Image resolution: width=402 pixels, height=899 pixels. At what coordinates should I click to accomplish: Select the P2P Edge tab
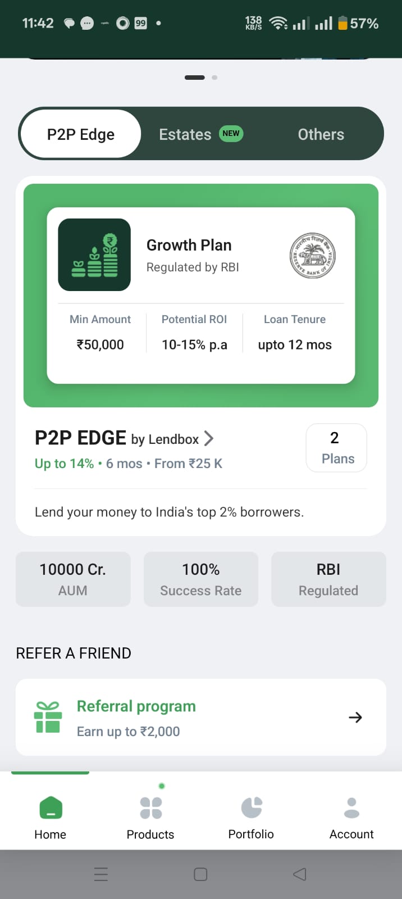pyautogui.click(x=81, y=134)
